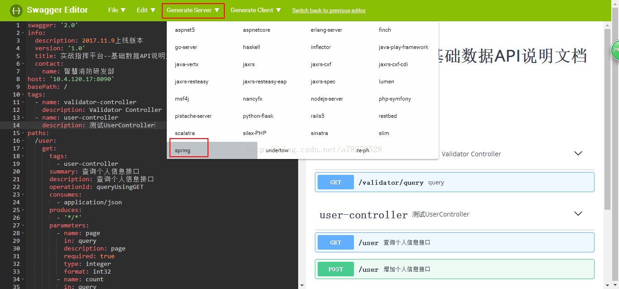619x289 pixels.
Task: Select go-server generator
Action: [186, 47]
